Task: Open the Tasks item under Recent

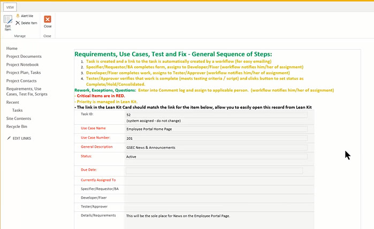Action: pyautogui.click(x=17, y=110)
